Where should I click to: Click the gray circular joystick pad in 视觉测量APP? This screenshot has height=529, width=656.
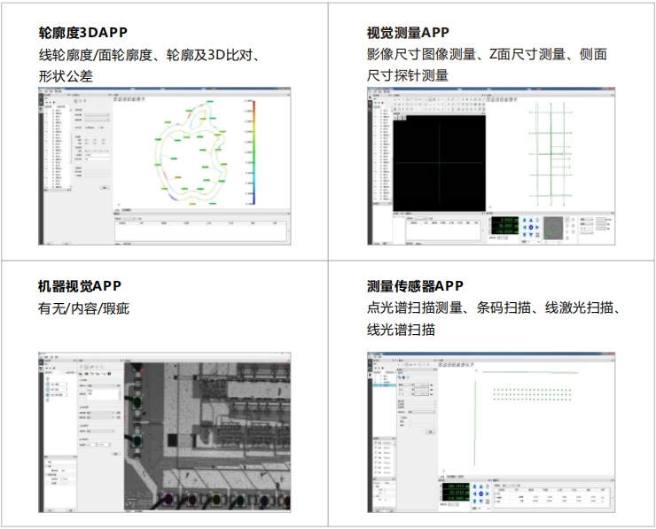[553, 228]
